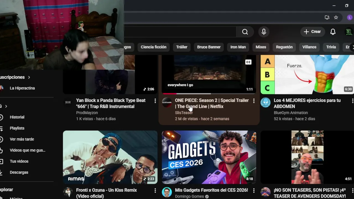Select the Reguetón filter chip
The height and width of the screenshot is (199, 354).
click(284, 47)
